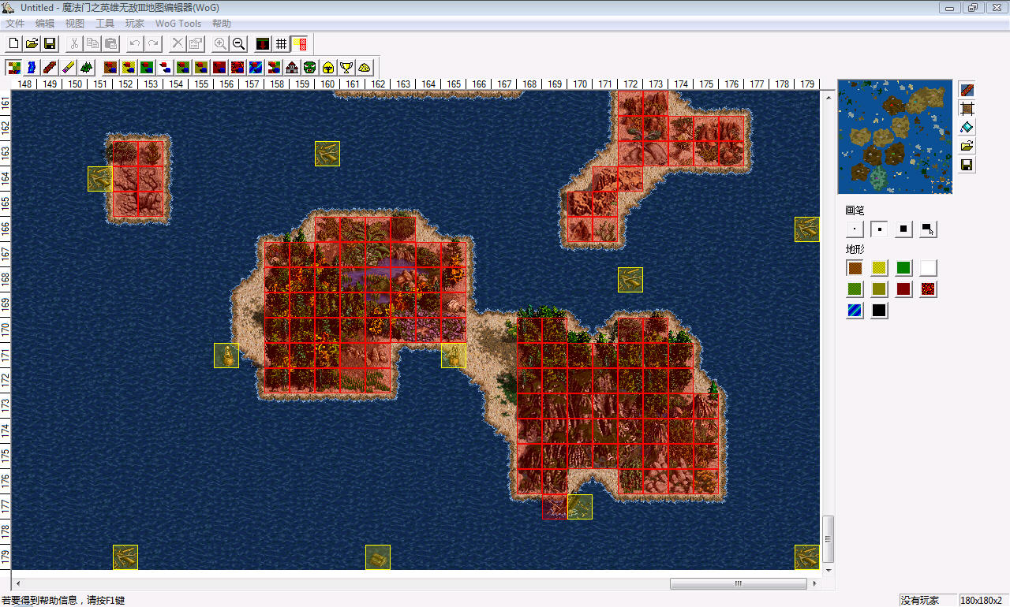The height and width of the screenshot is (607, 1010).
Task: Select the area fill brush with cursor
Action: tap(928, 229)
